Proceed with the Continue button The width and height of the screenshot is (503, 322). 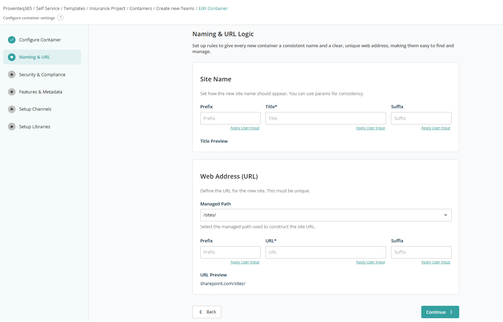click(440, 312)
